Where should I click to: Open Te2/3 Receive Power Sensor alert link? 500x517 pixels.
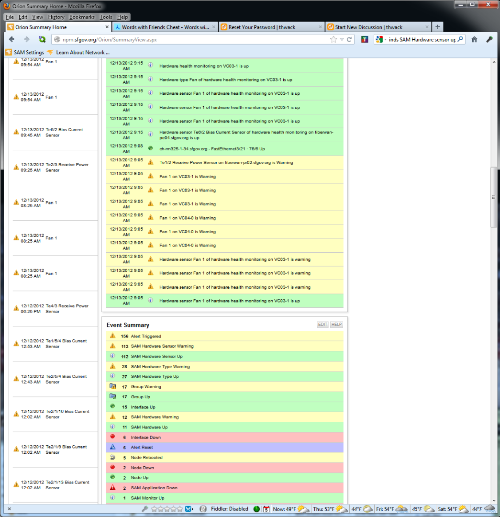(67, 168)
